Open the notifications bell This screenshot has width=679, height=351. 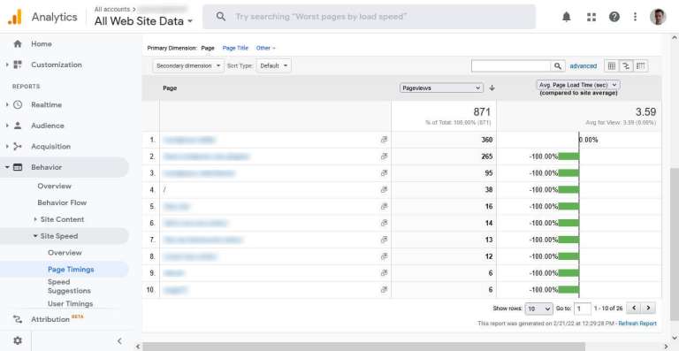tap(567, 17)
